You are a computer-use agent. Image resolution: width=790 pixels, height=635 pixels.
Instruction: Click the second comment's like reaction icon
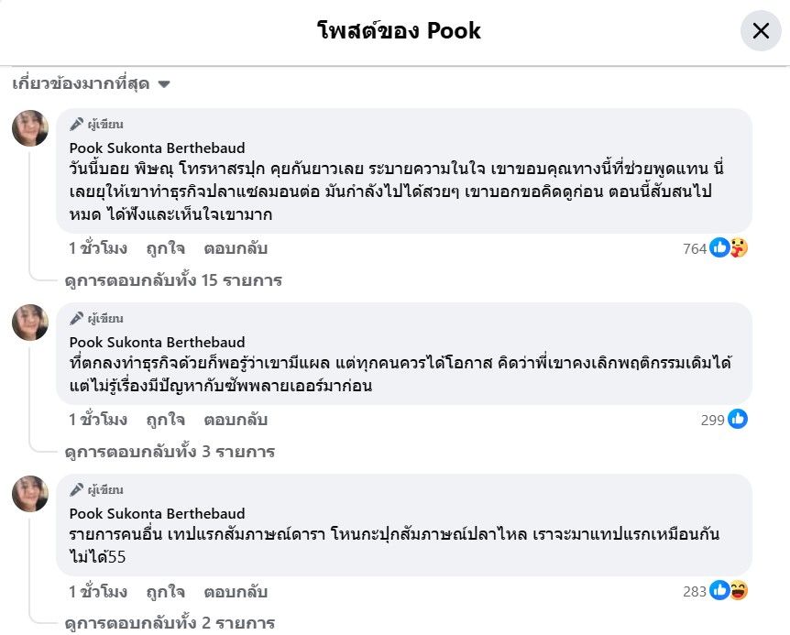738,419
